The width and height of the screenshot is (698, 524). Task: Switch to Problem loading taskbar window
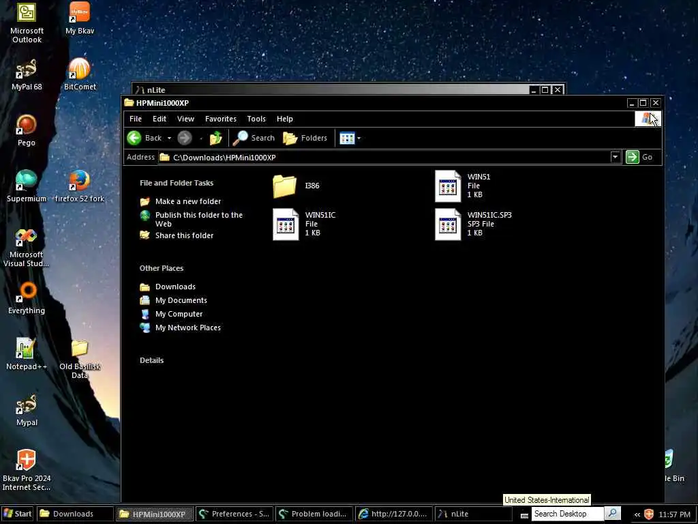click(x=314, y=514)
